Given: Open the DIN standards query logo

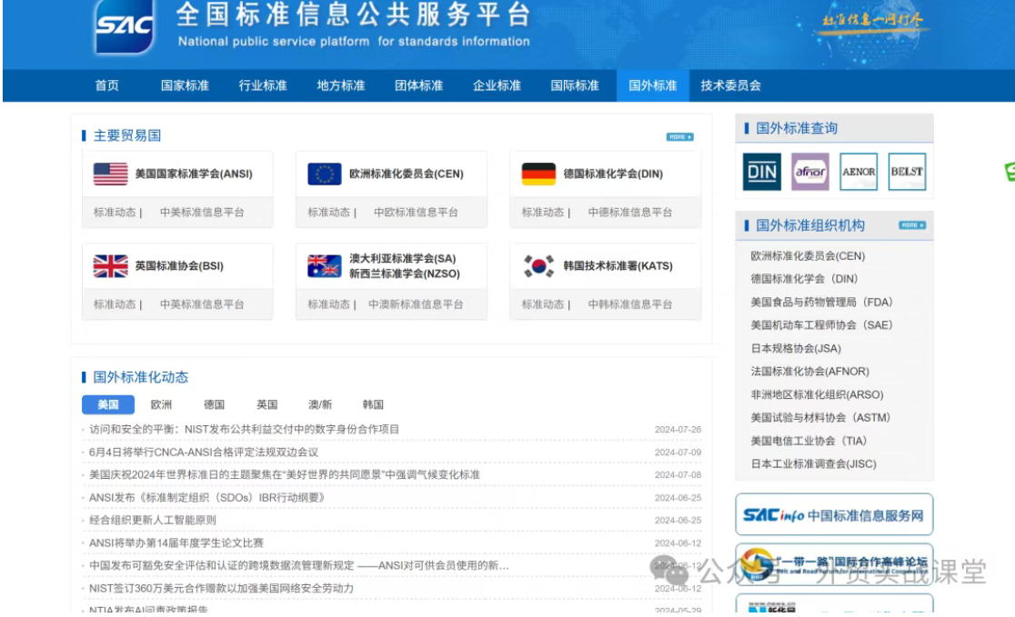Looking at the screenshot, I should click(761, 172).
